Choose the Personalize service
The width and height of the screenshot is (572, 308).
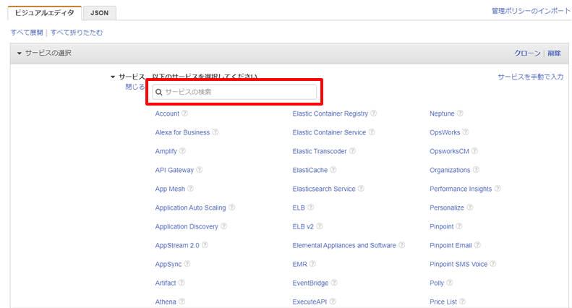(x=447, y=208)
